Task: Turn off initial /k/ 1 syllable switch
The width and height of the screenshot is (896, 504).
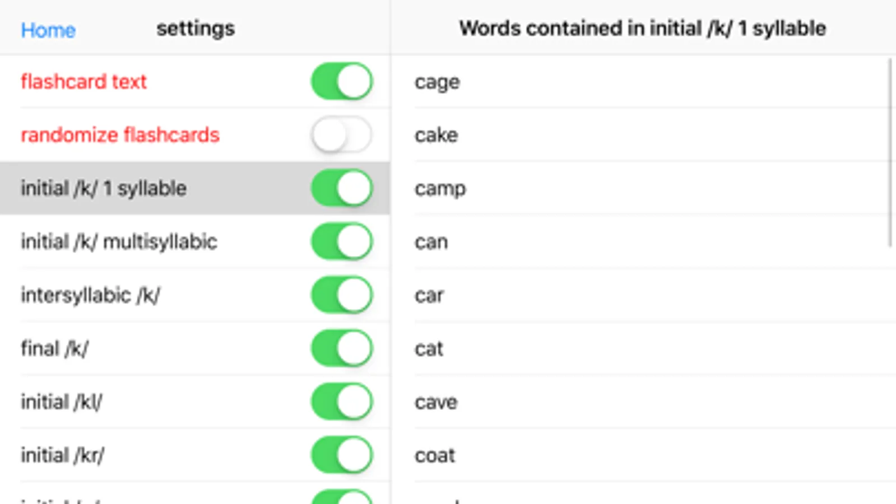Action: 342,188
